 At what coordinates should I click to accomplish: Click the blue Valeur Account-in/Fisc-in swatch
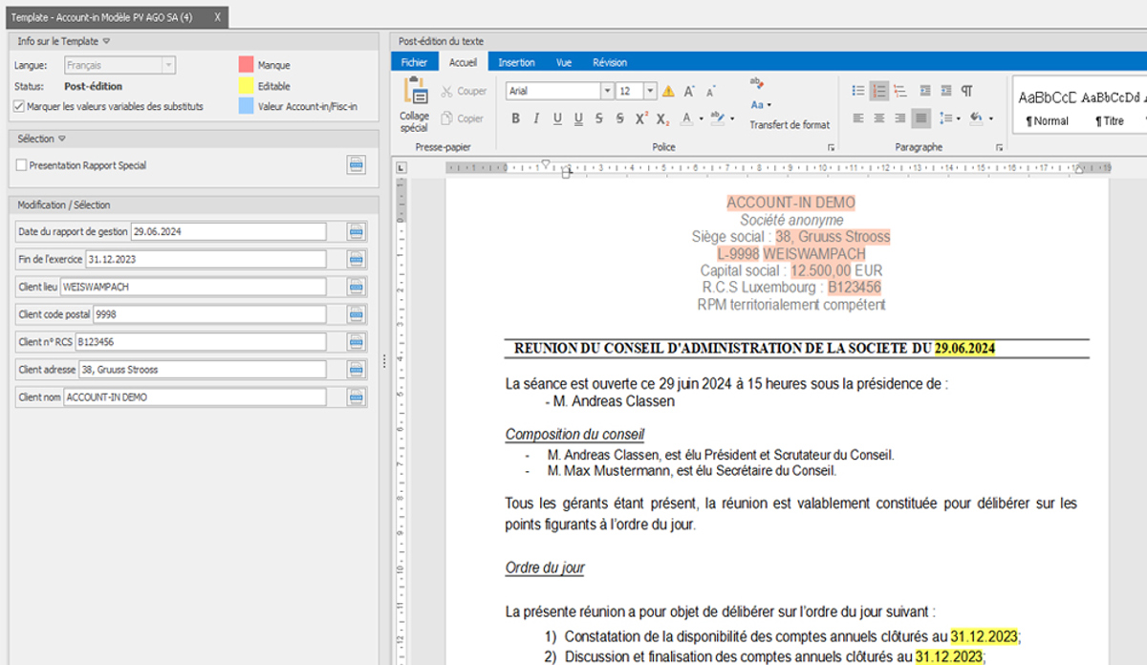pos(246,106)
